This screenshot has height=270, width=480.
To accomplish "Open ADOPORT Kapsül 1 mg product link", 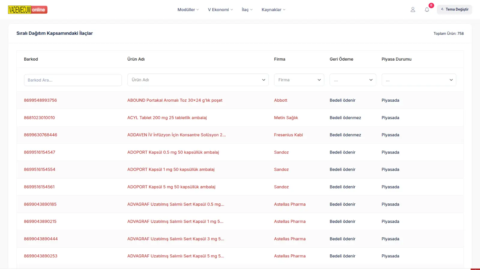I will coord(171,169).
